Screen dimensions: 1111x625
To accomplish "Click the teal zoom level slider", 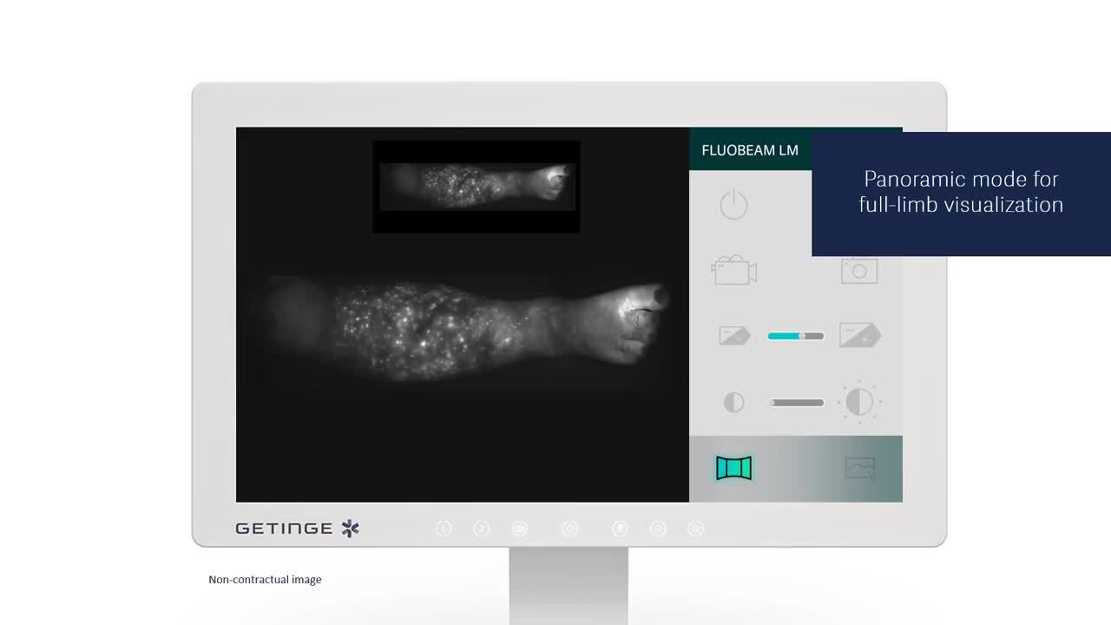I will pyautogui.click(x=795, y=336).
